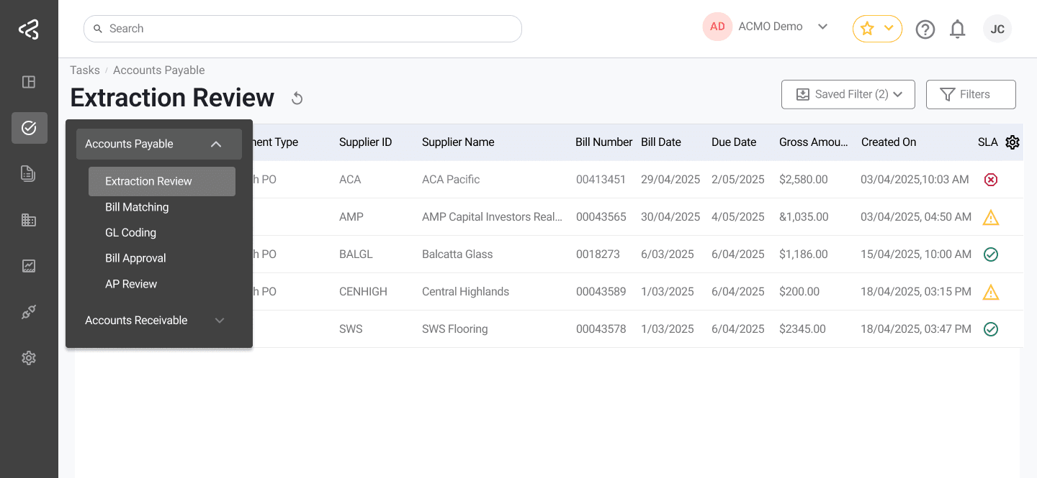Click the warning SLA icon on Central Highlands row

pyautogui.click(x=990, y=292)
